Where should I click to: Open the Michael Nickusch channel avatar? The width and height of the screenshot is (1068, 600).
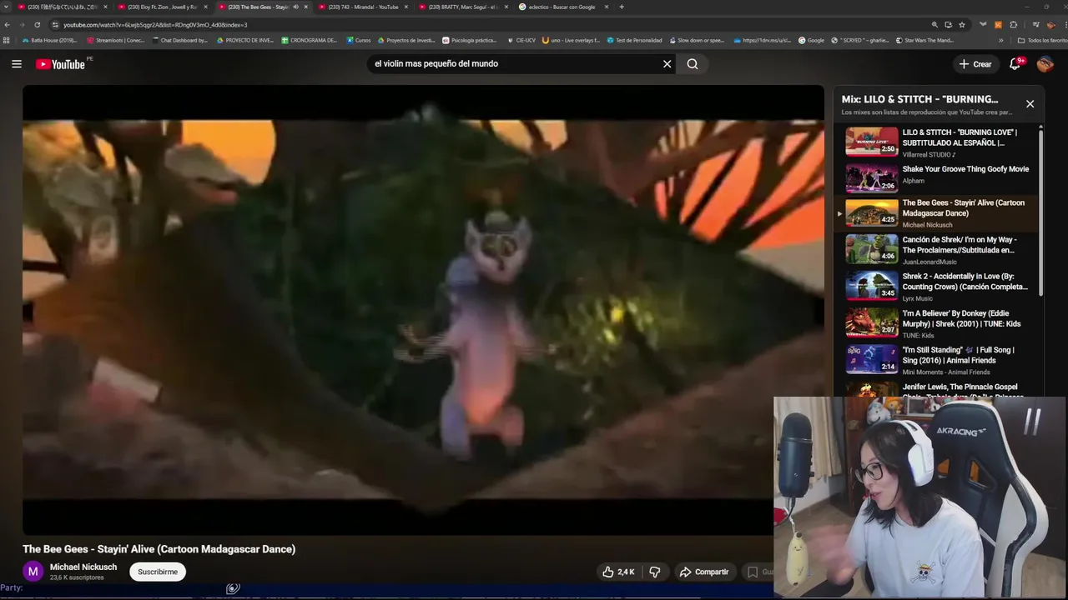click(33, 572)
